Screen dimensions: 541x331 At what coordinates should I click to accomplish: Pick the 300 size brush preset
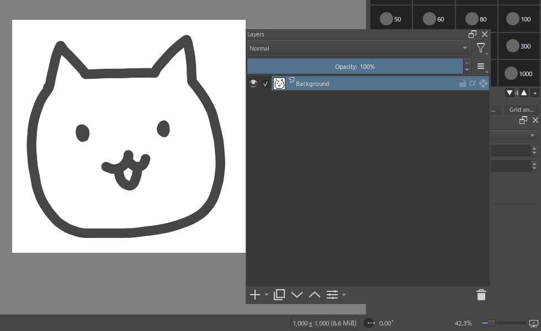pyautogui.click(x=513, y=46)
